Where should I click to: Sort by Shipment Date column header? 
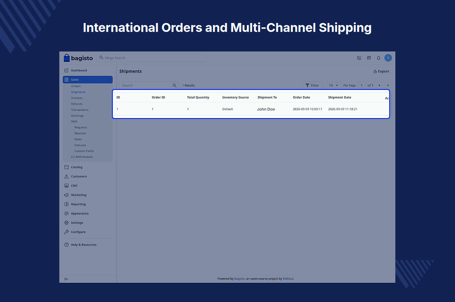[340, 98]
